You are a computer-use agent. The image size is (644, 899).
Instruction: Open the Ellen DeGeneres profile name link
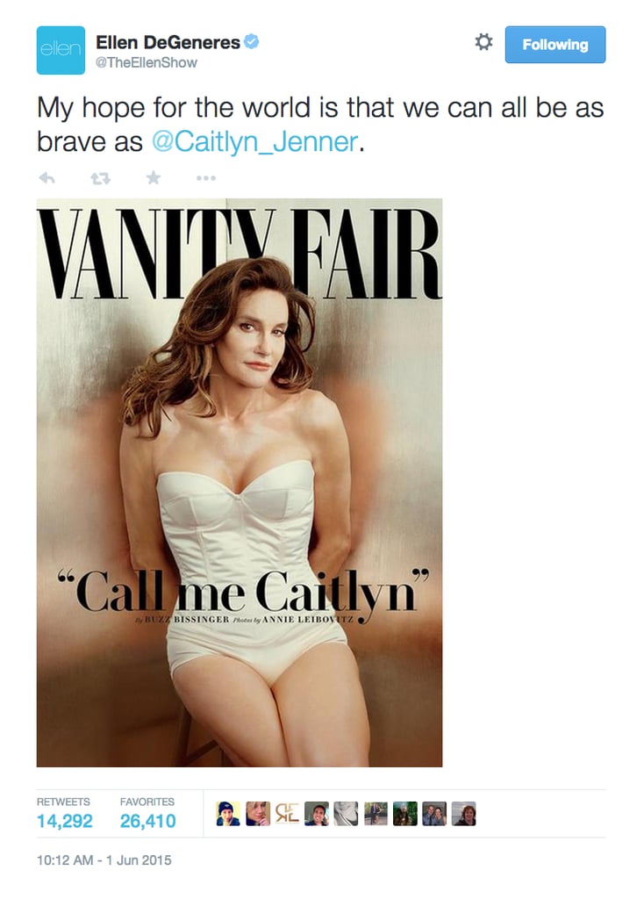coord(168,42)
